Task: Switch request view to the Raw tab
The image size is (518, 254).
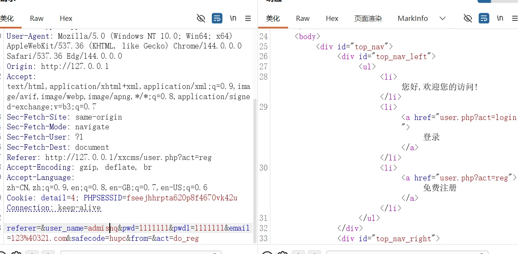Action: (37, 18)
